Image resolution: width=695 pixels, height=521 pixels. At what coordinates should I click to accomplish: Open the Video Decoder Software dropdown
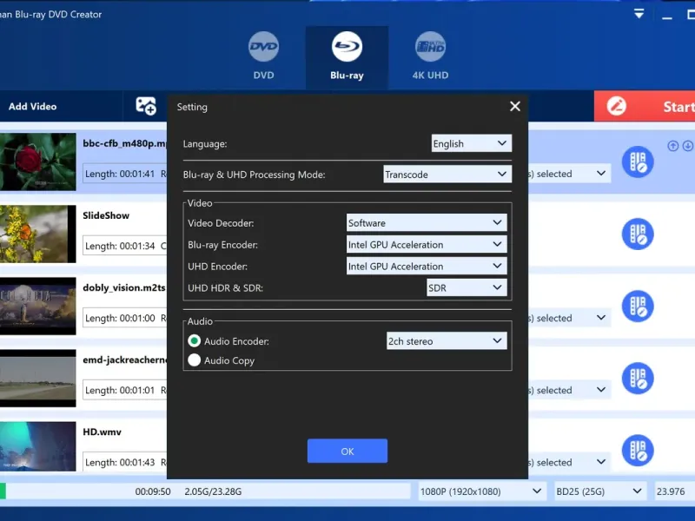(427, 222)
